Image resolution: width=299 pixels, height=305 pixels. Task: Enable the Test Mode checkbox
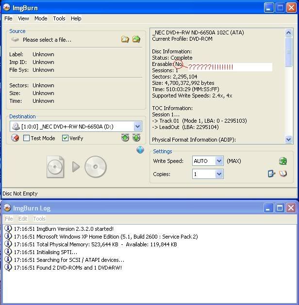(26, 138)
